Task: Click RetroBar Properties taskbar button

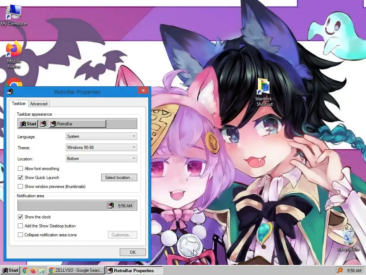Action: 134,271
